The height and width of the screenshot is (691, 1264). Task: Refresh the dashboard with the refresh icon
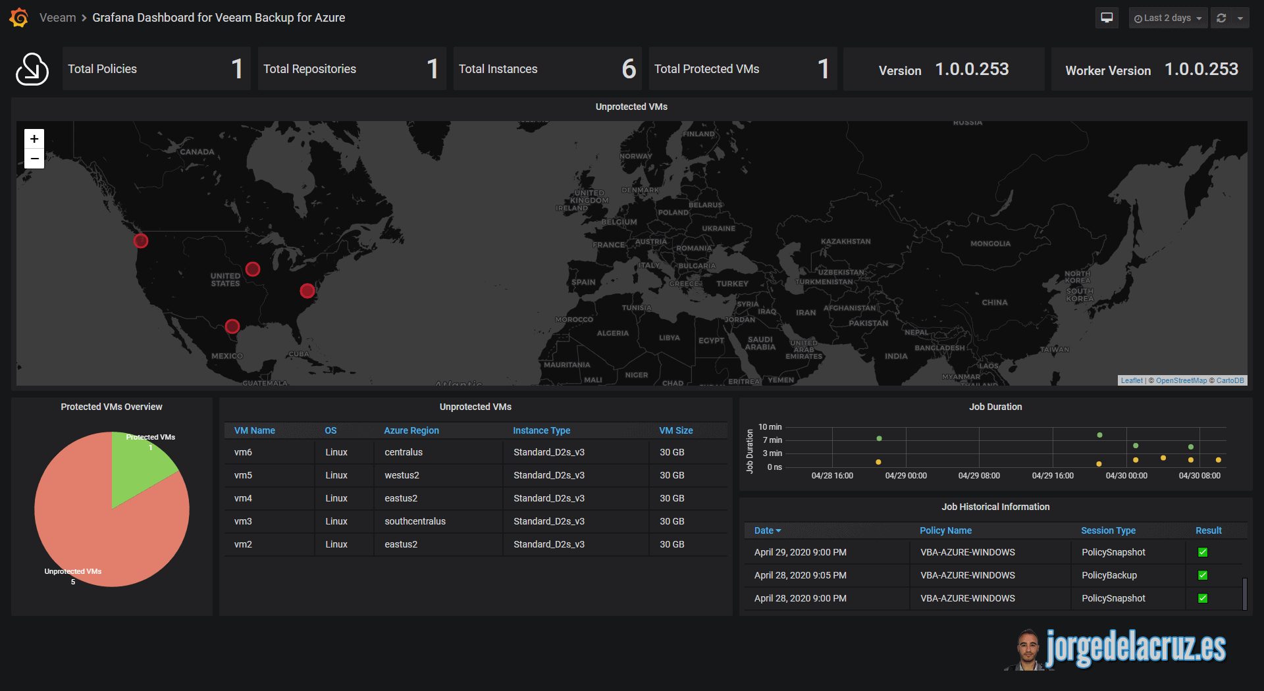pos(1221,18)
